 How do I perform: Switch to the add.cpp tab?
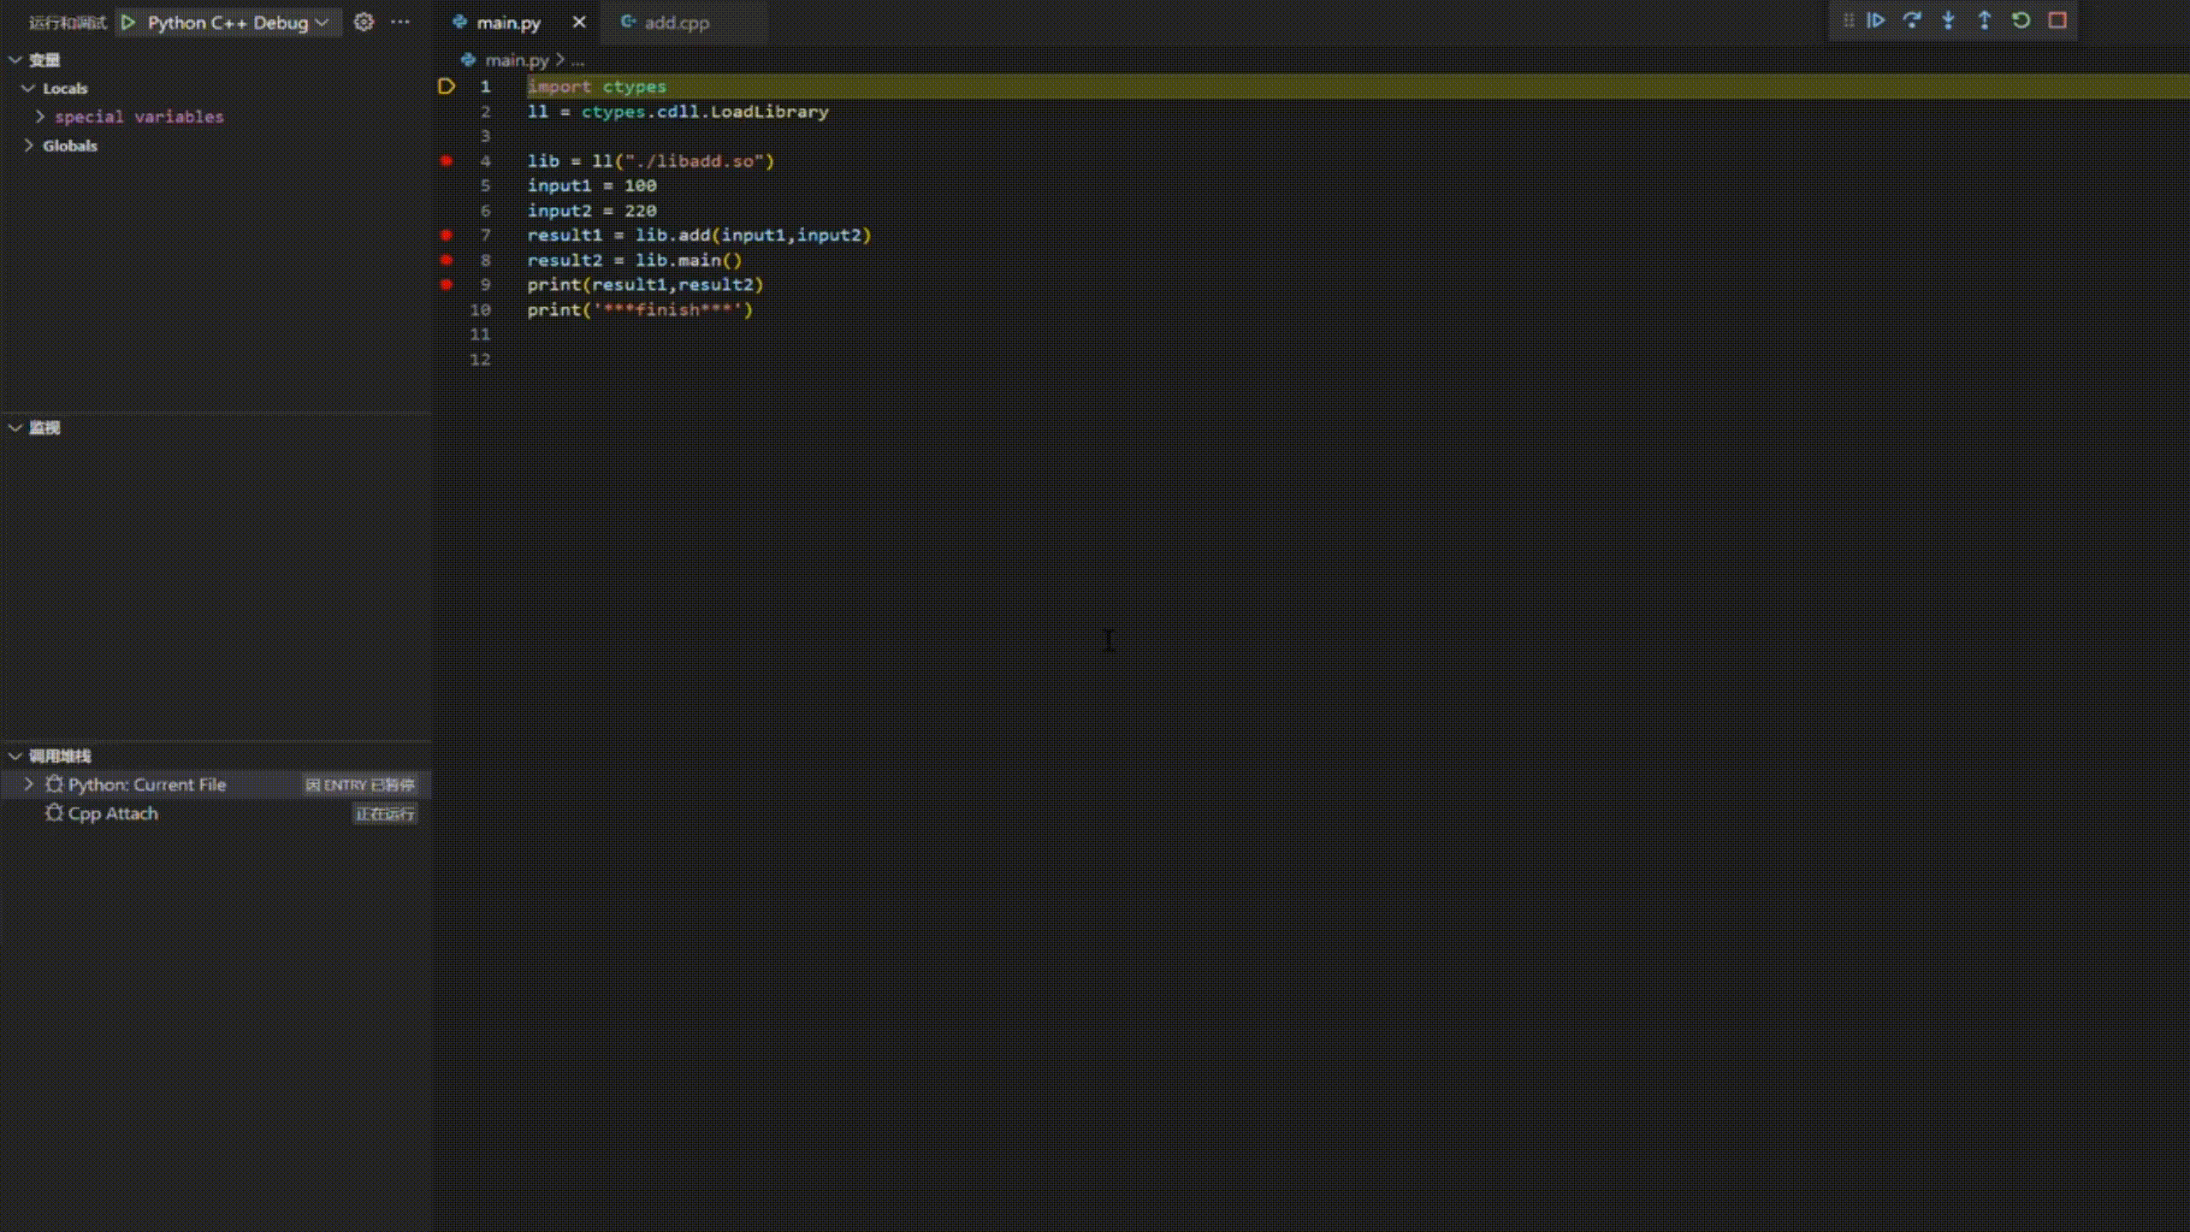coord(676,23)
